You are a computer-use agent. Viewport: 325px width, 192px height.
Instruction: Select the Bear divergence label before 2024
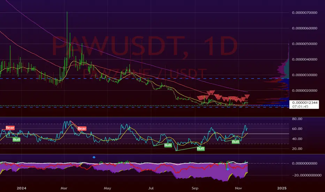10,128
